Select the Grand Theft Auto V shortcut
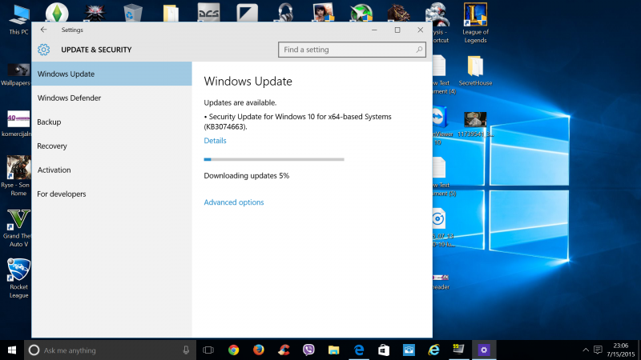The image size is (641, 360). (18, 228)
